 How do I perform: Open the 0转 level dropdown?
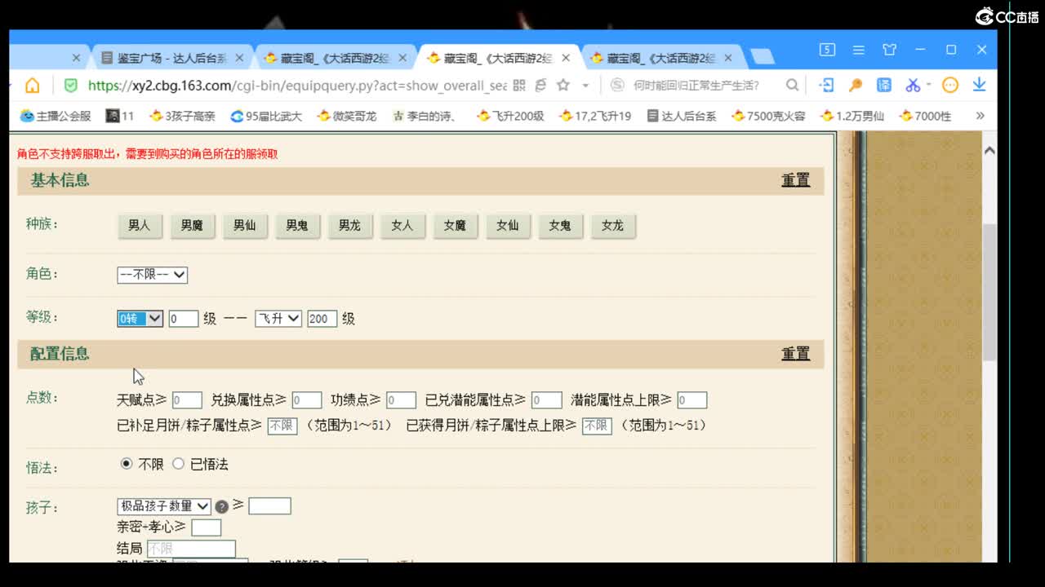(140, 319)
